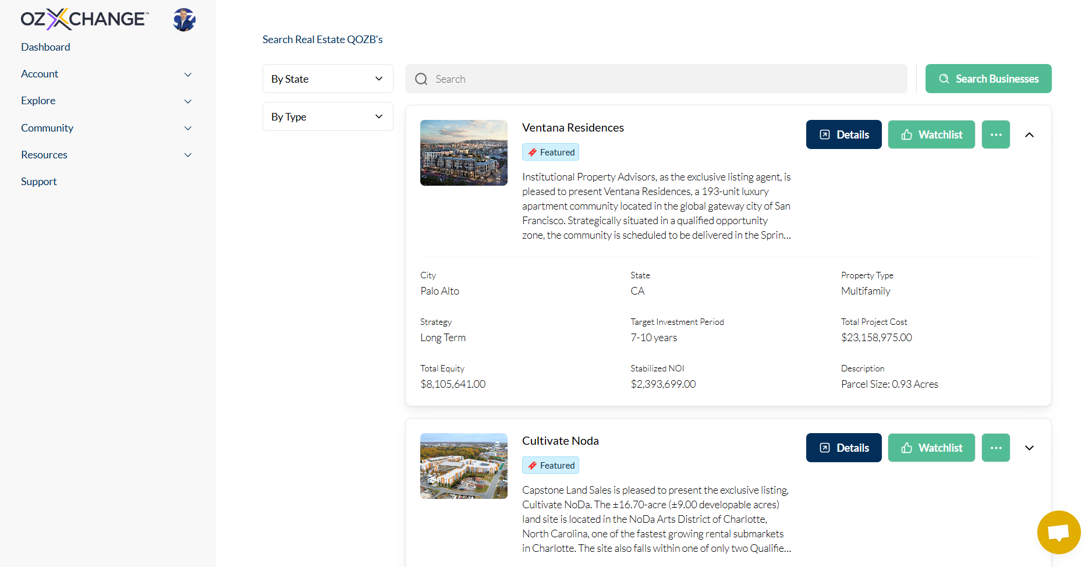View Details for Ventana Residences
The width and height of the screenshot is (1092, 567).
tap(843, 134)
